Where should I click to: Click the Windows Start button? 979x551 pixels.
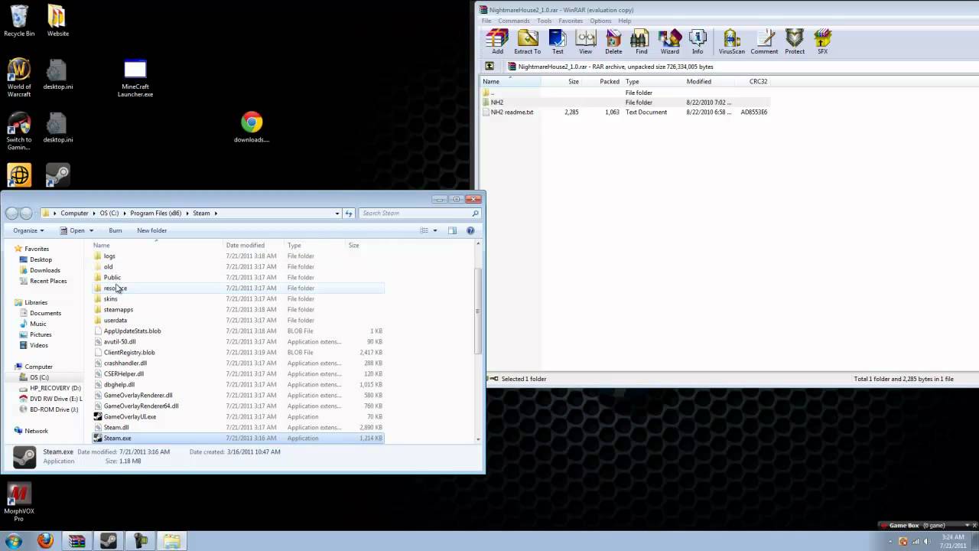tap(13, 541)
